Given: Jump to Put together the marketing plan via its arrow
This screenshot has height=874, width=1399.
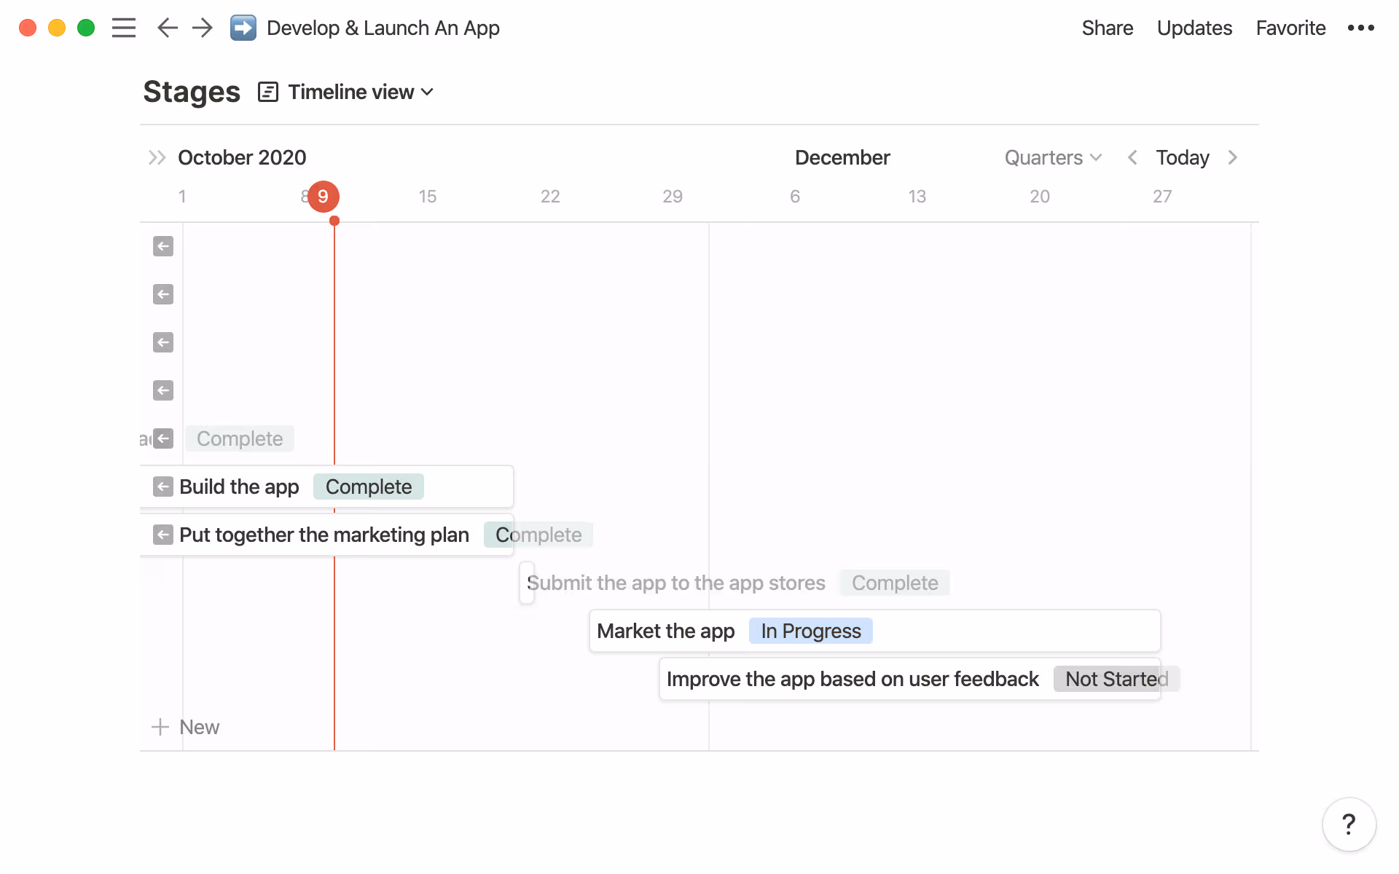Looking at the screenshot, I should 162,534.
